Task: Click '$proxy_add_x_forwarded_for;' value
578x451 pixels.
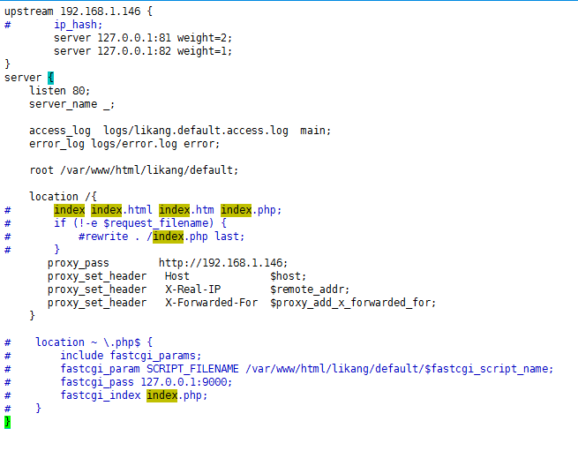Action: tap(353, 303)
